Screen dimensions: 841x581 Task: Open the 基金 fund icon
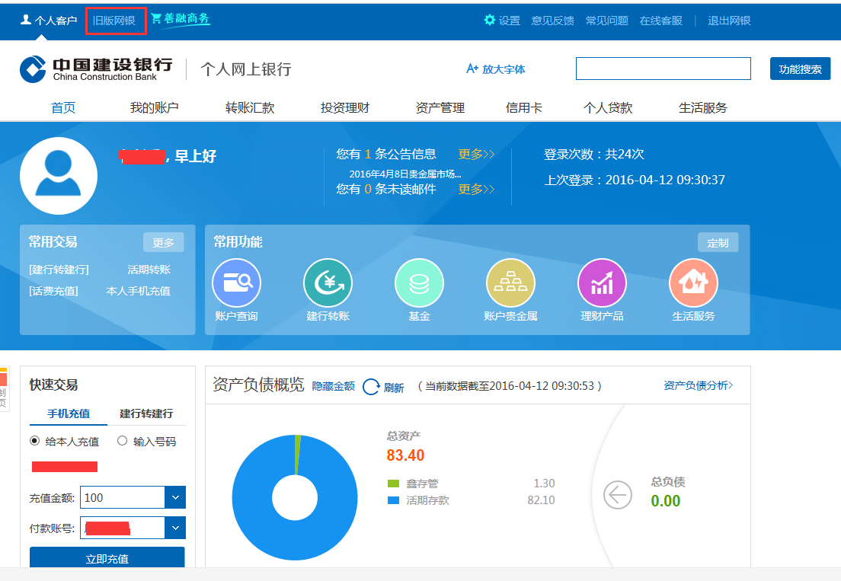(419, 283)
